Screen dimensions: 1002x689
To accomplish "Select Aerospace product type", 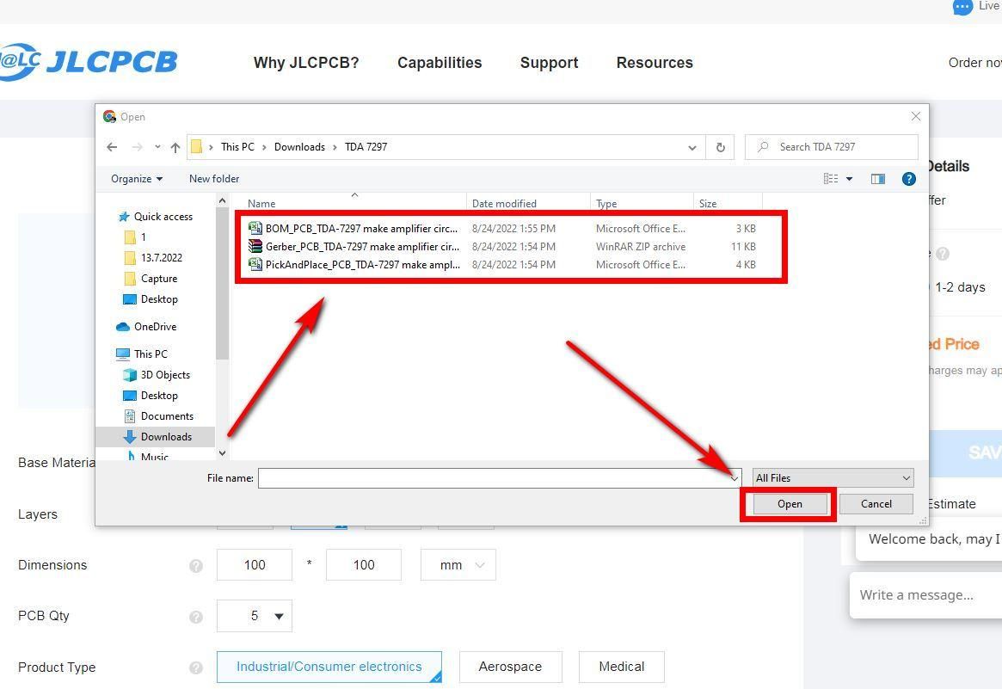I will pos(511,667).
